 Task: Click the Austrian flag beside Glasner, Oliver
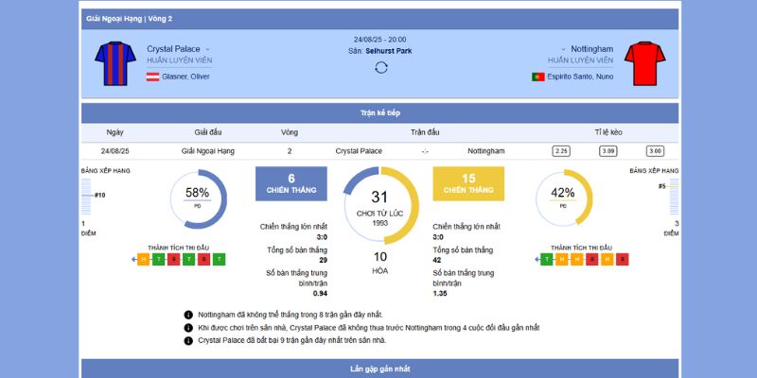[152, 77]
